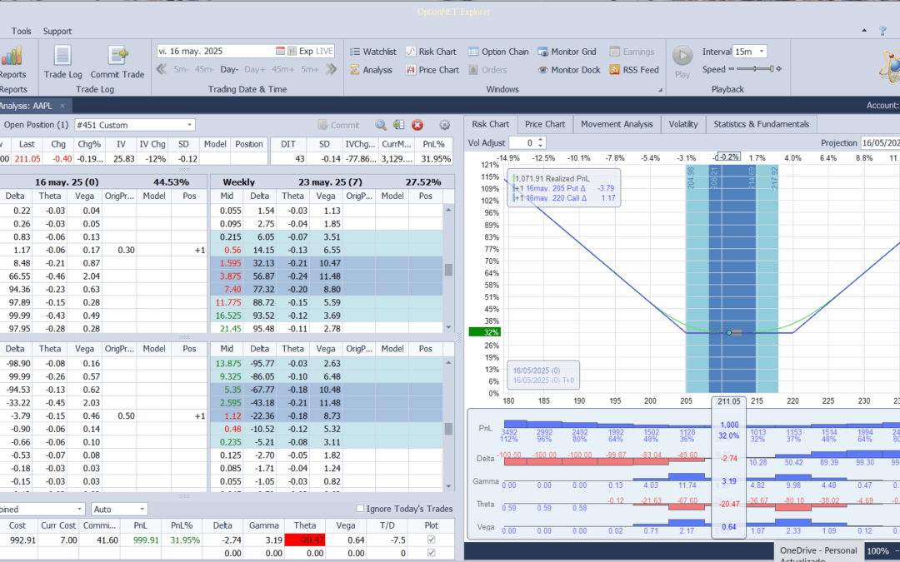This screenshot has width=900, height=562.
Task: Click the current price marker on risk chart
Action: tap(729, 332)
